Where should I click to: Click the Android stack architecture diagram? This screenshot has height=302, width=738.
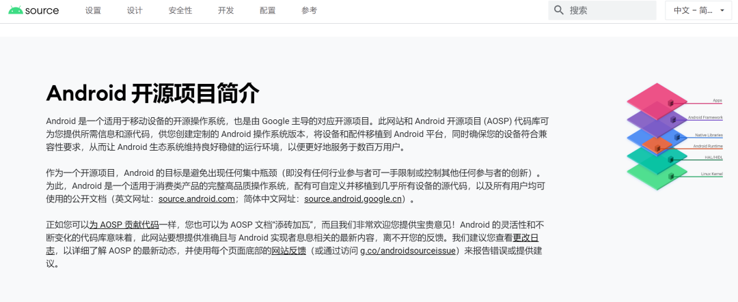674,136
